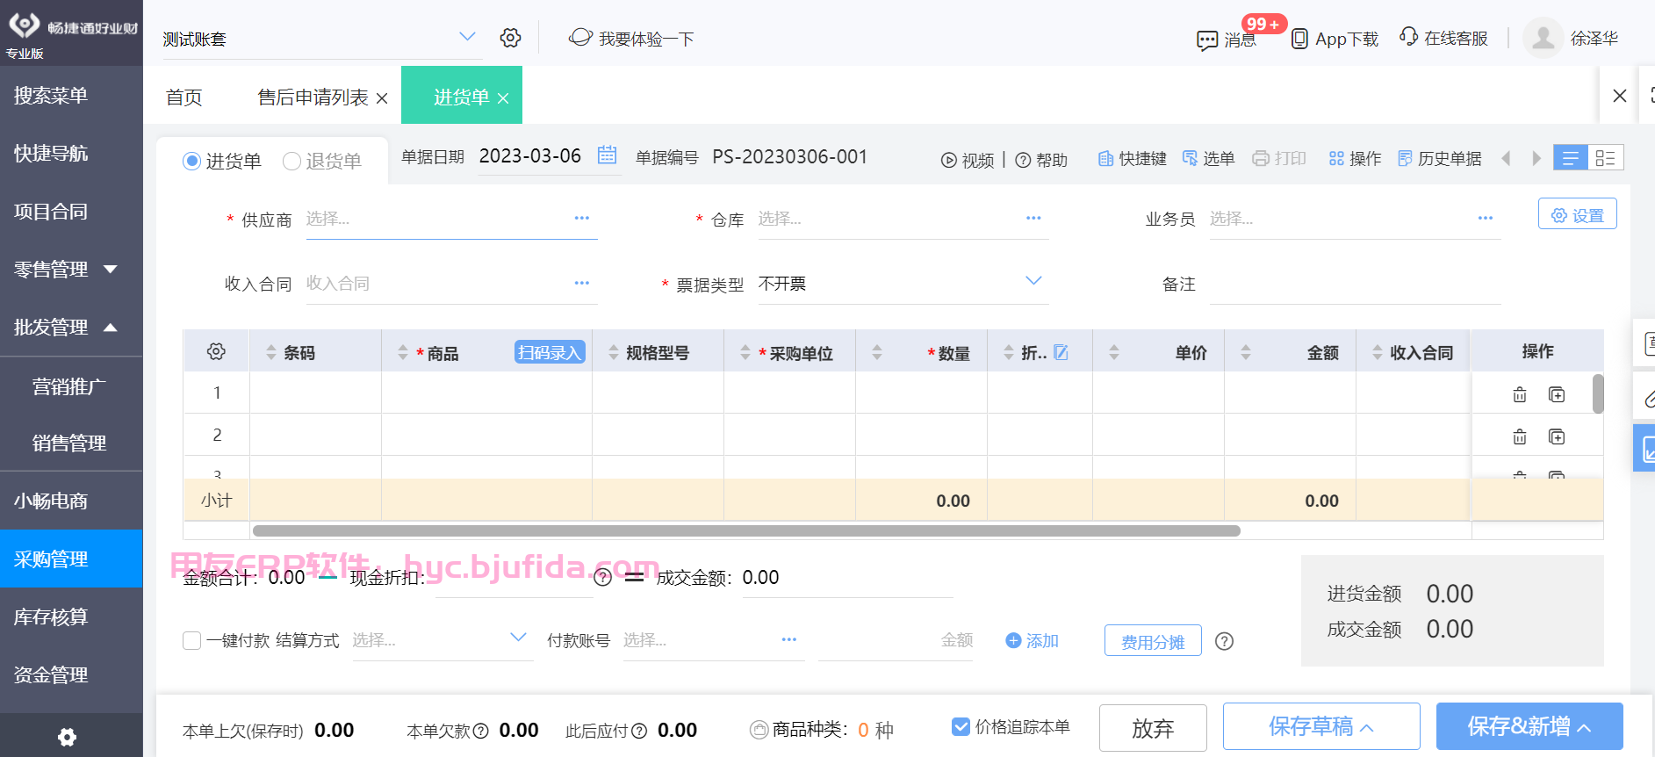Image resolution: width=1655 pixels, height=757 pixels.
Task: Click 保存&新增 button
Action: point(1529,726)
